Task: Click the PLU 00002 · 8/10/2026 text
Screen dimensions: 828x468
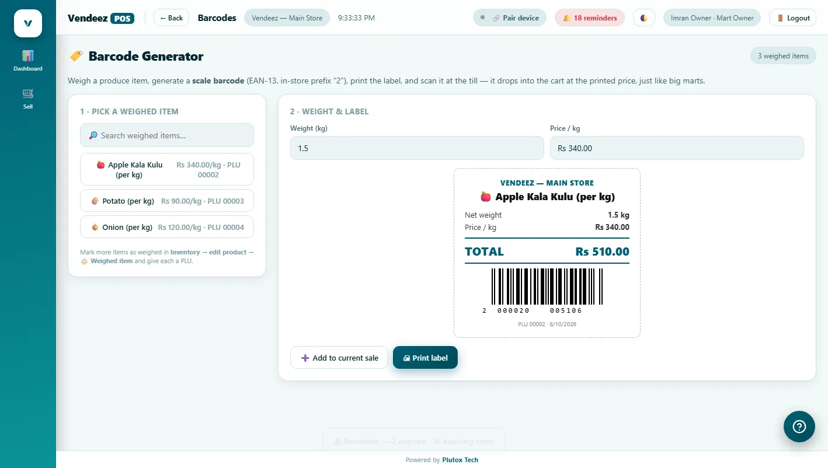Action: pos(547,324)
